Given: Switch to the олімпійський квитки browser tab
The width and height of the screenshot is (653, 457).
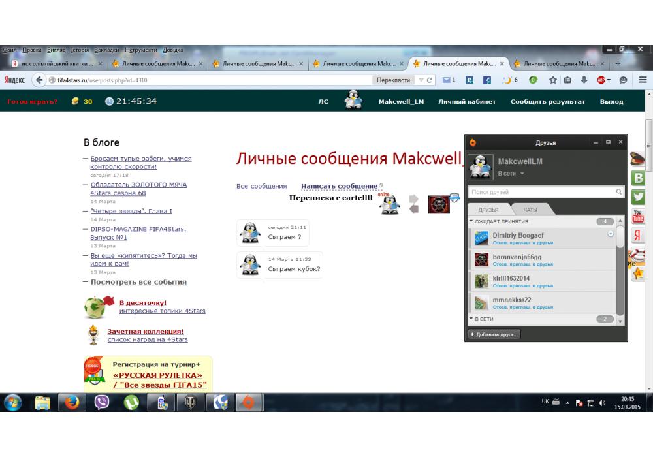Looking at the screenshot, I should pos(57,64).
